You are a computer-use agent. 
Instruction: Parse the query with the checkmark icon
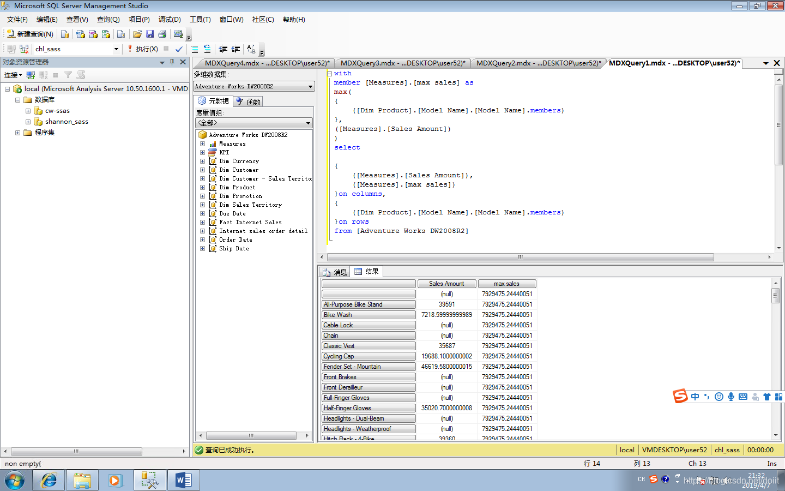pos(179,49)
